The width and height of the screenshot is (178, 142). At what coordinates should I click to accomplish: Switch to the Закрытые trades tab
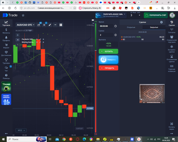[x=154, y=27]
